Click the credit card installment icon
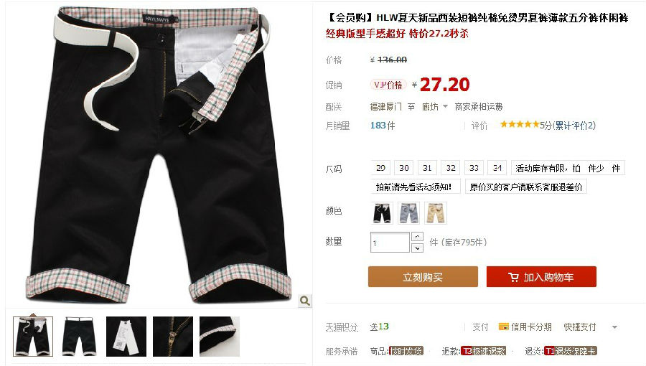Viewport: 646px width, 366px height. (x=503, y=327)
